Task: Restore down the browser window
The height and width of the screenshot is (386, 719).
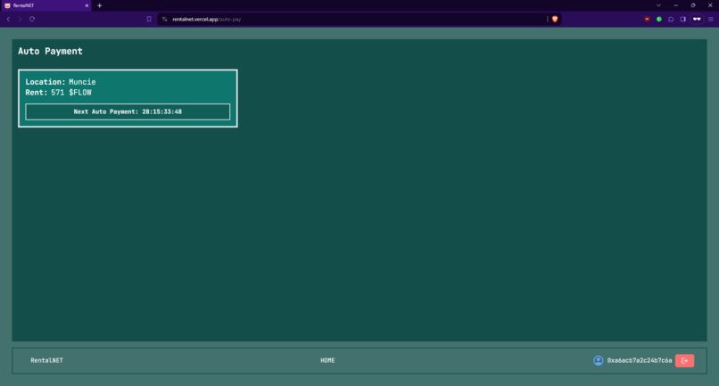Action: [x=693, y=5]
